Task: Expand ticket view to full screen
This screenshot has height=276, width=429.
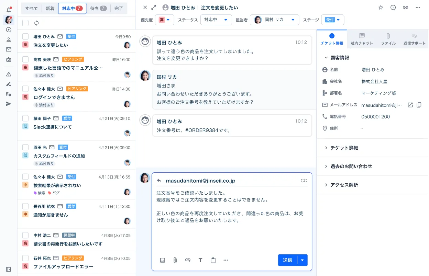Action: [154, 7]
